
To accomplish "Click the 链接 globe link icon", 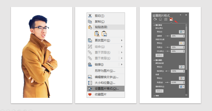I will point(90,64).
